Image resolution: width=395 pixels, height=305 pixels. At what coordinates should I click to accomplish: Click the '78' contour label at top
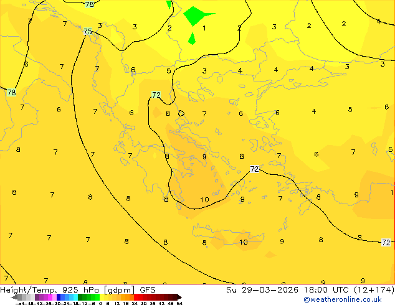pyautogui.click(x=90, y=4)
